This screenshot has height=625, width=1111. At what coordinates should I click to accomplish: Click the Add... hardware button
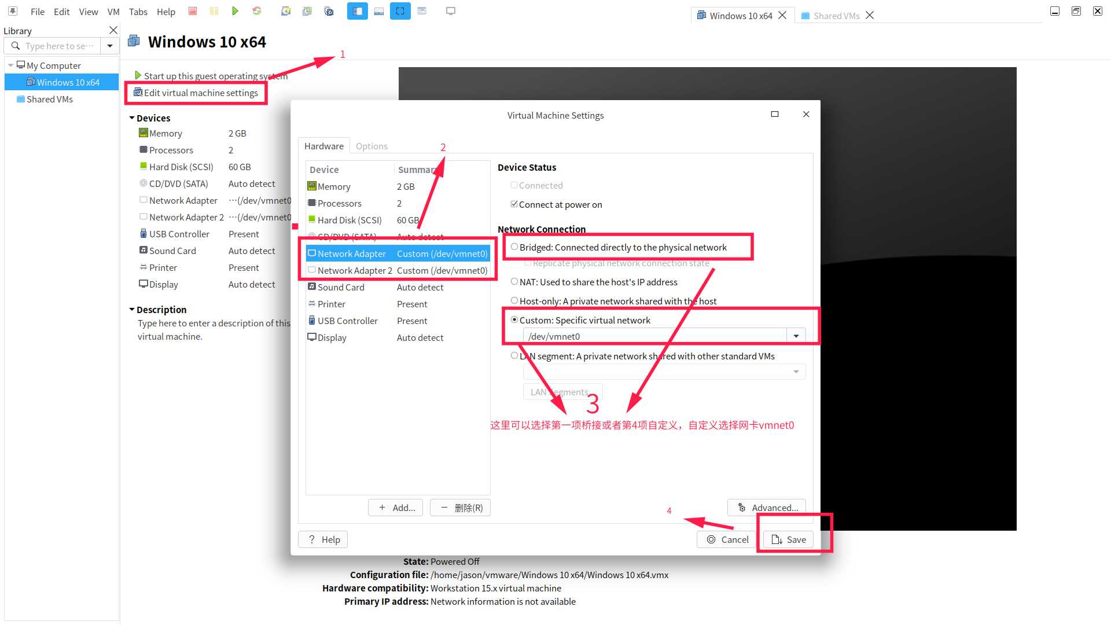396,508
